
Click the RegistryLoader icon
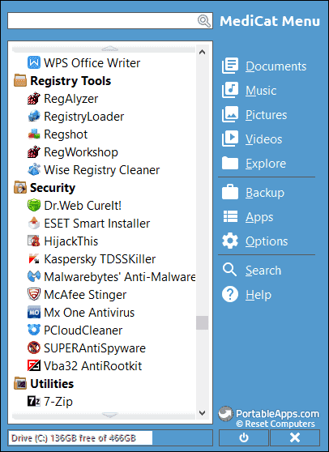34,116
